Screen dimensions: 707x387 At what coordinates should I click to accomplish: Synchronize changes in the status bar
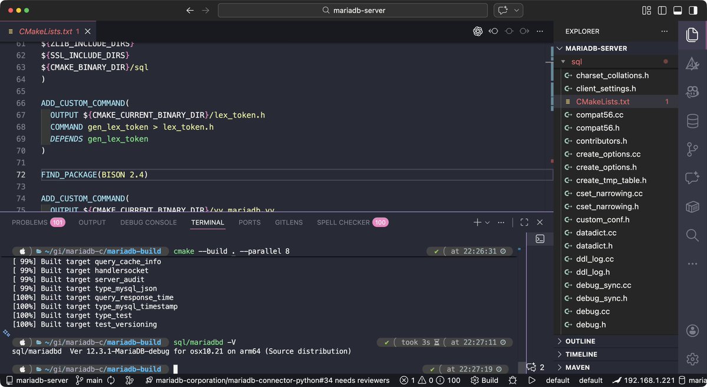point(111,381)
